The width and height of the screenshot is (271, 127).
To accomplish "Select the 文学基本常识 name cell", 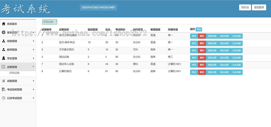I will coord(67,50).
